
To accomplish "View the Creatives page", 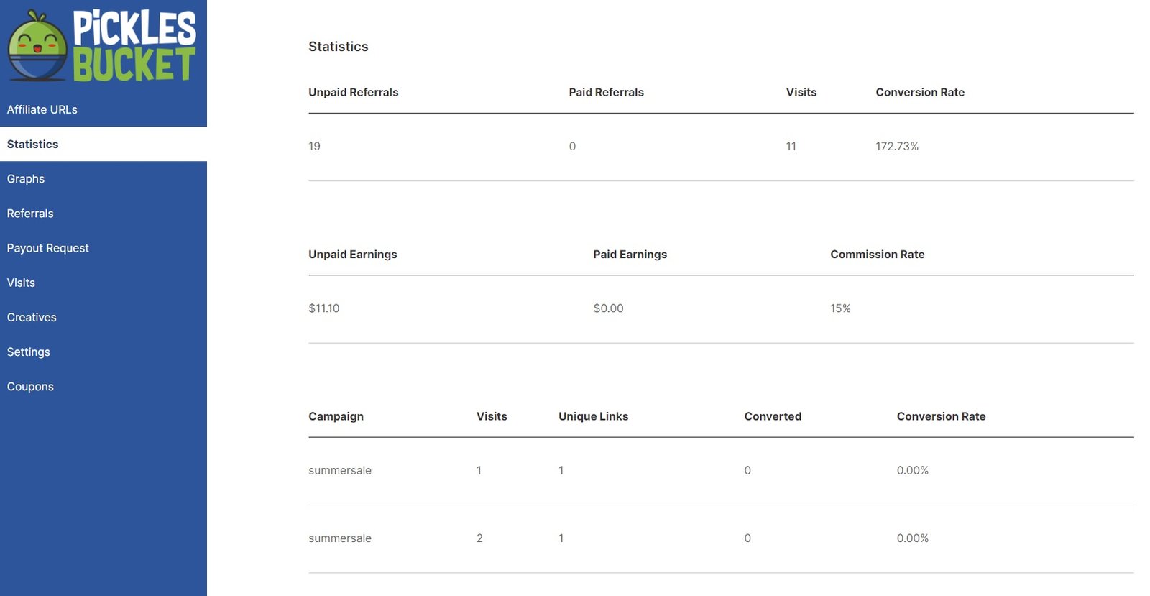I will click(x=32, y=317).
